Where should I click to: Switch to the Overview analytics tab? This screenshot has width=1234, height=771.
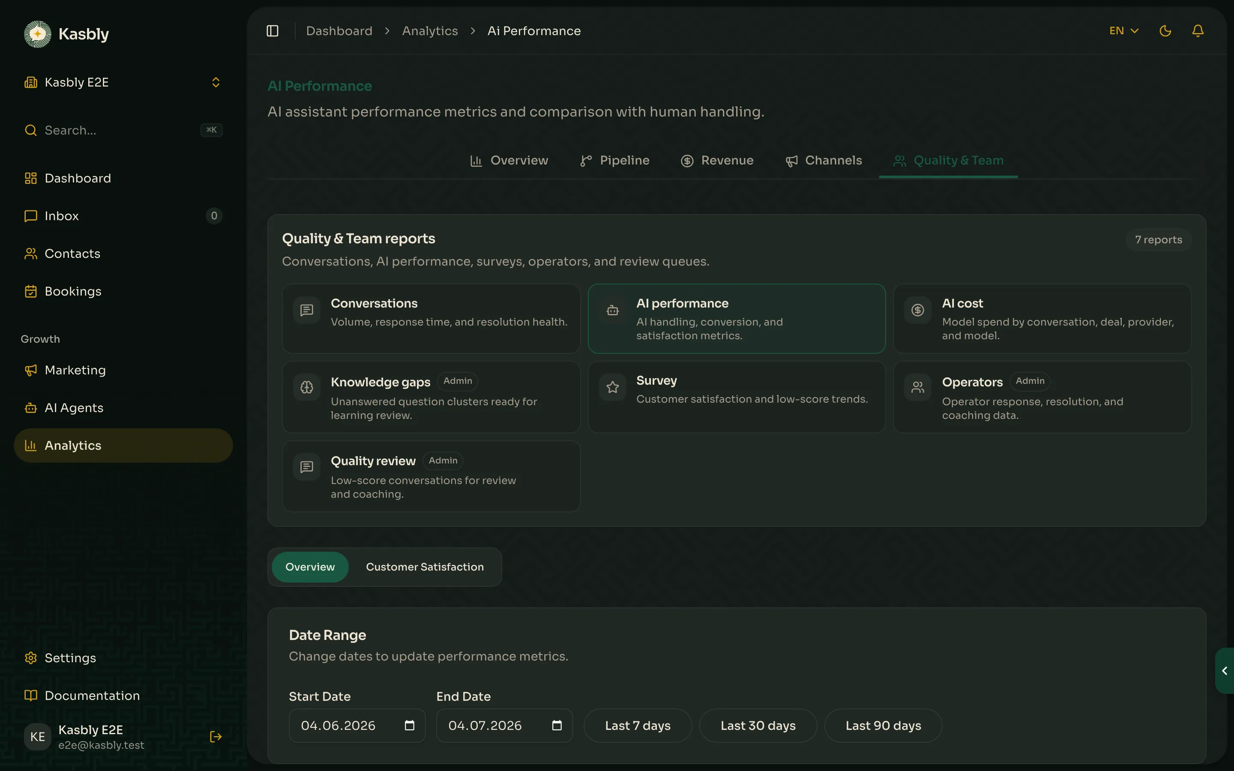pos(509,161)
